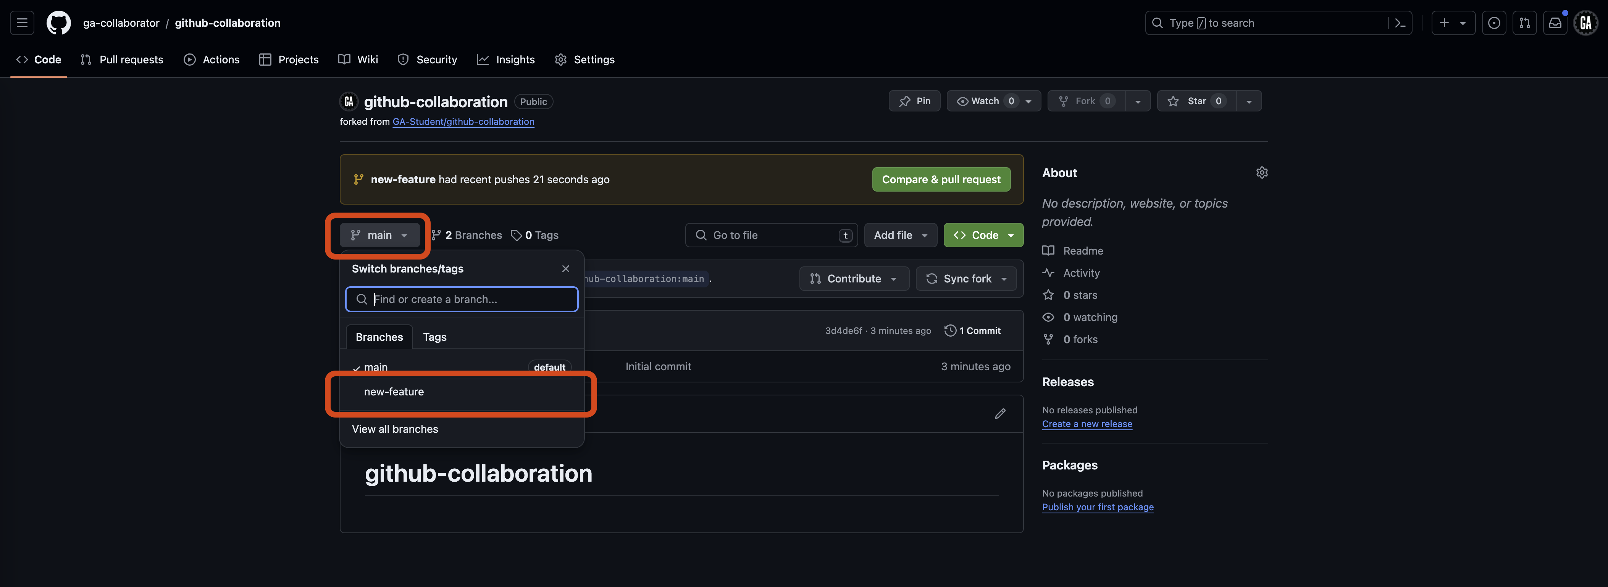Open the main branch selector dropdown

pyautogui.click(x=379, y=235)
